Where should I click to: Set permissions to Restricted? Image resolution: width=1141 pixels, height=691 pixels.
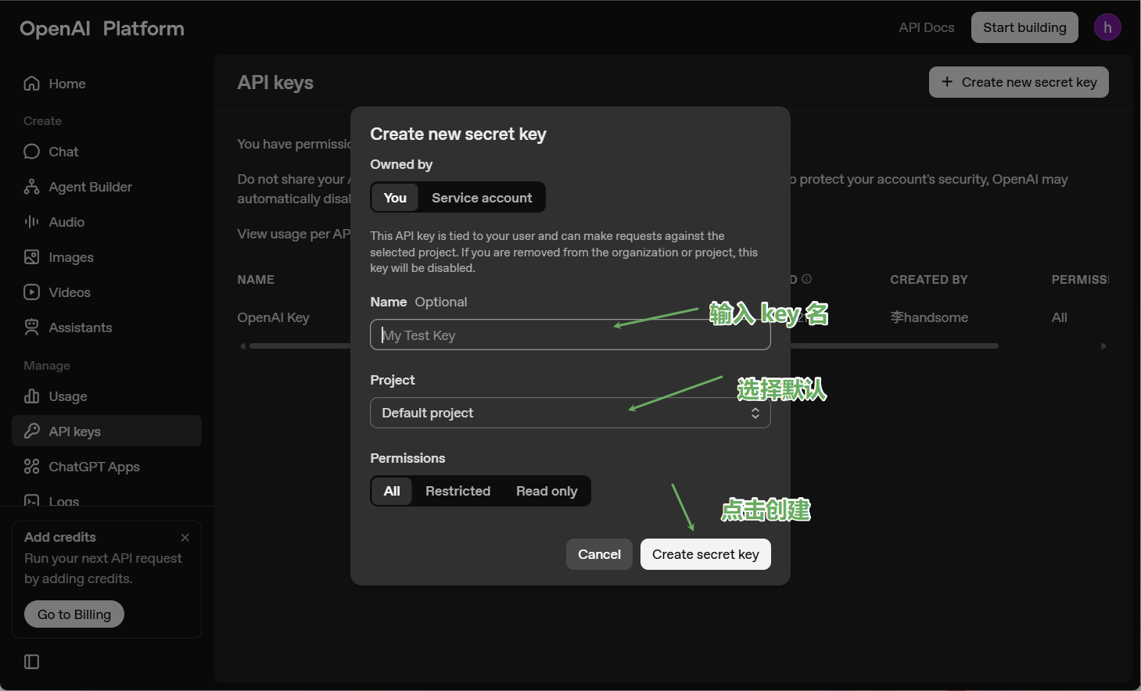(x=457, y=491)
